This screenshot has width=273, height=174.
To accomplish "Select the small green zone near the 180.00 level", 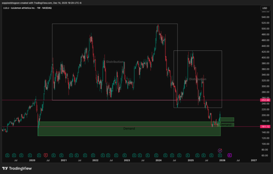I will [x=227, y=119].
